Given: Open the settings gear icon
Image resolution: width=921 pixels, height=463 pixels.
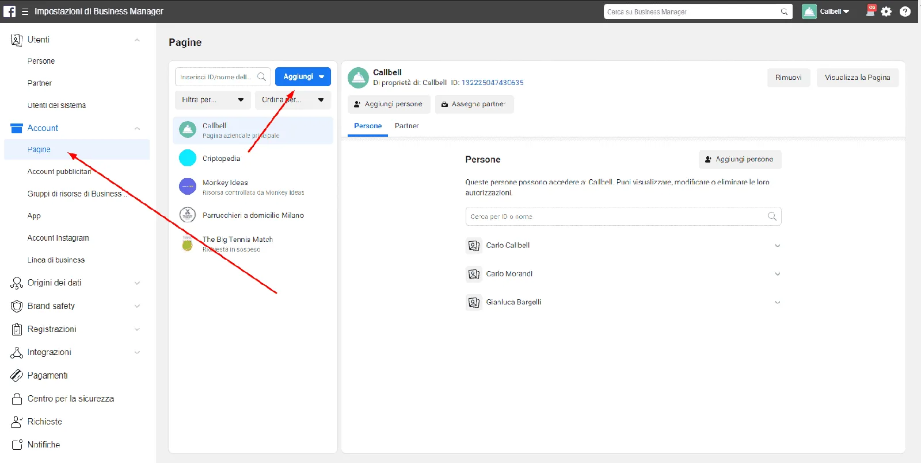Looking at the screenshot, I should tap(886, 11).
